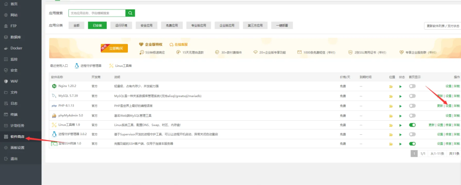Open the MySQL 5.7.39 folder location icon

[391, 96]
